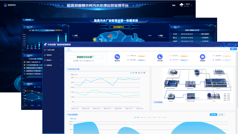Click the 管线设施 pipeline facilities icon
This screenshot has height=134, width=238.
coord(117,57)
